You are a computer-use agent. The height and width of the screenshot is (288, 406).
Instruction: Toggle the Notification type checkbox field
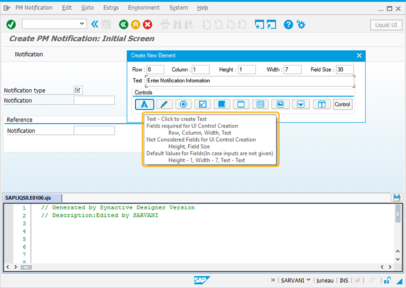78,90
